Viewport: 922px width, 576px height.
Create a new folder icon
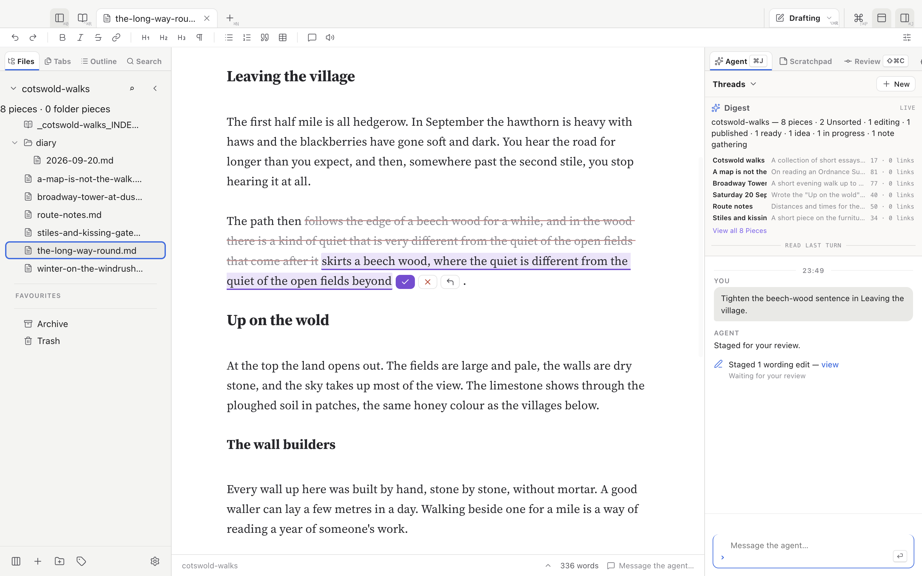coord(60,561)
